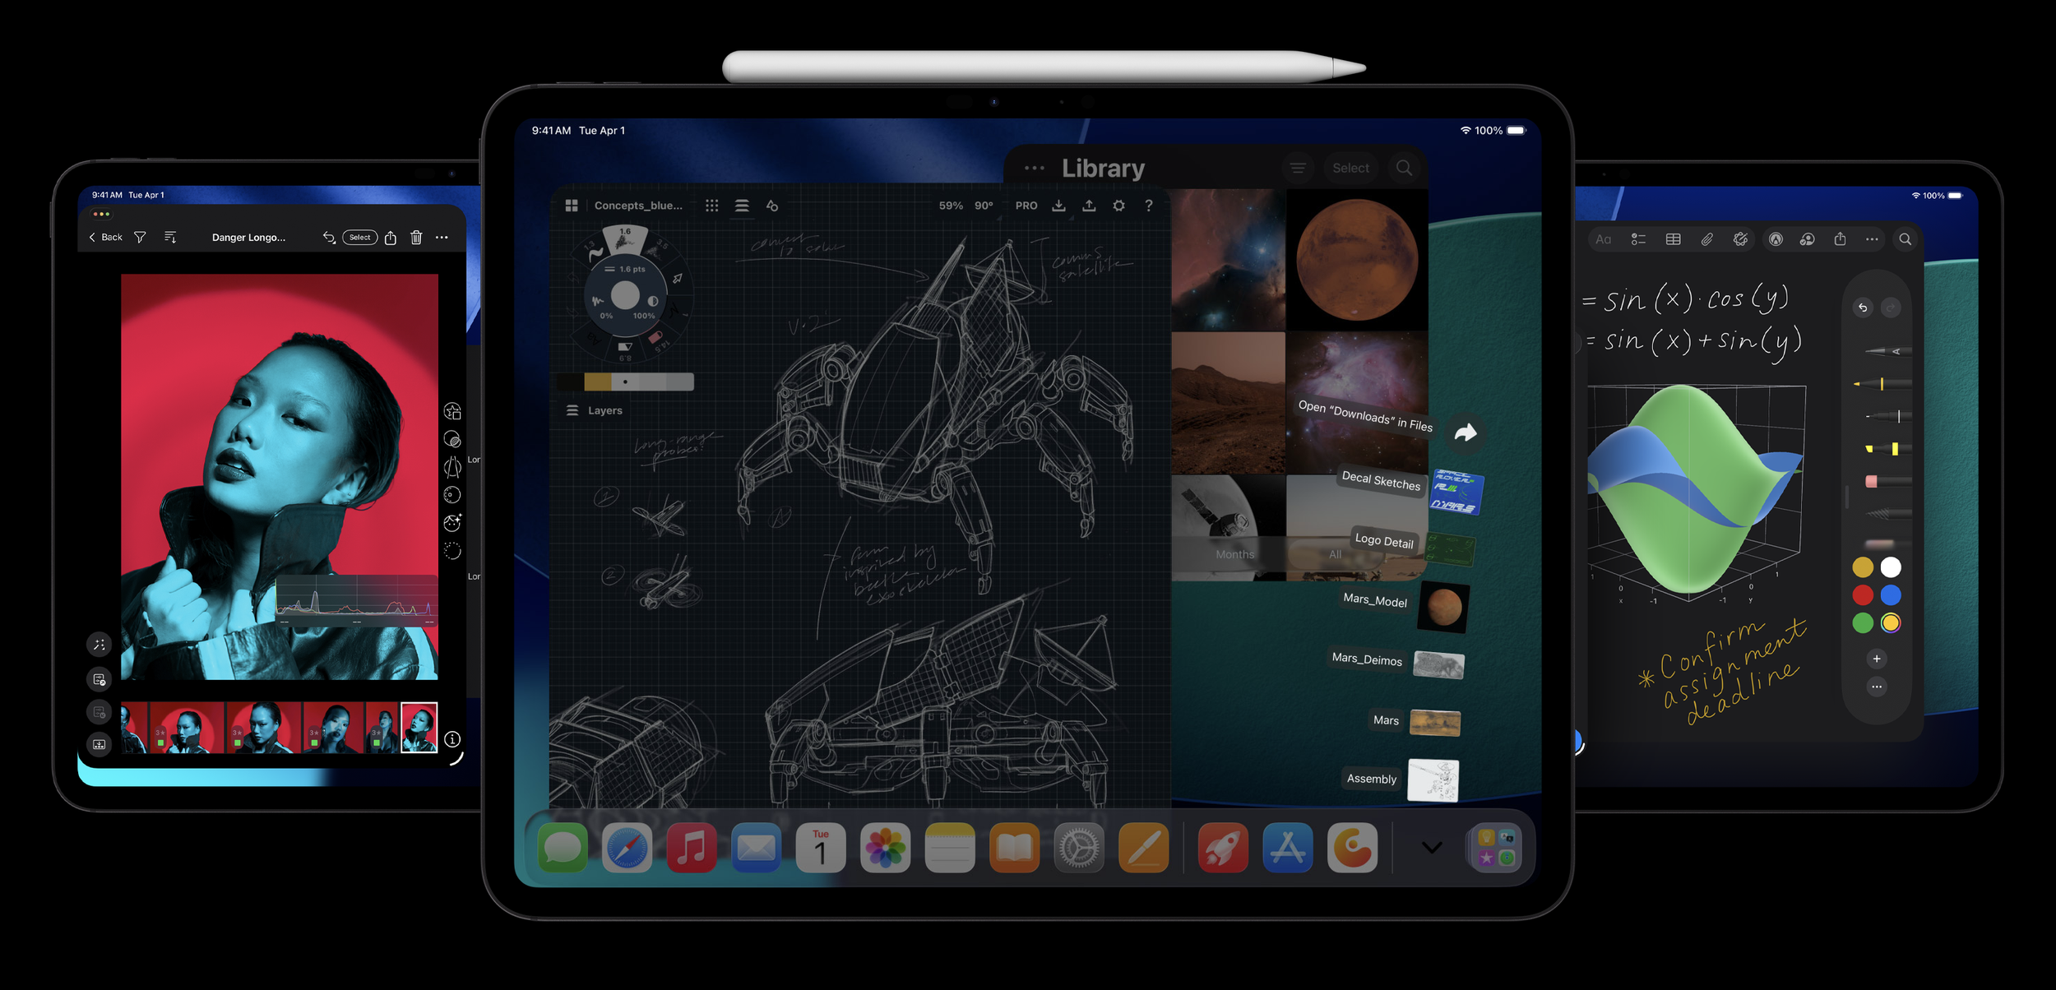Select the selected filmstrip thumbnail with white border

click(419, 728)
